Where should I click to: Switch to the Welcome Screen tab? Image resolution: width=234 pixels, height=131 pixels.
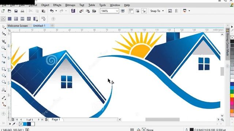tap(18, 26)
